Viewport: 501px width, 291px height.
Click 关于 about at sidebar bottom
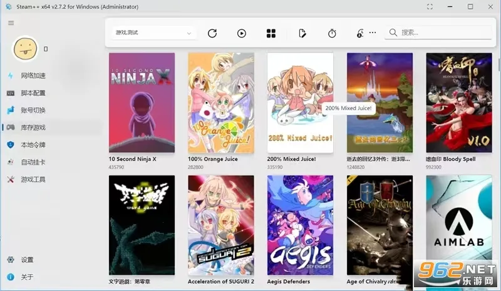pyautogui.click(x=27, y=277)
